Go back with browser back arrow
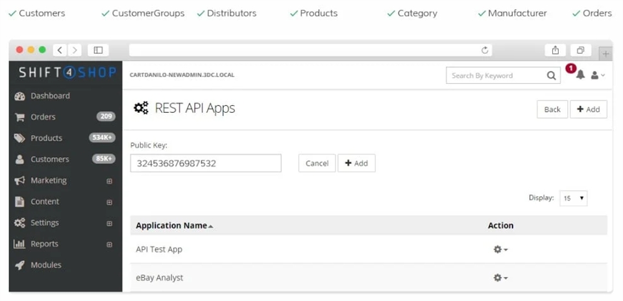Screen dimensions: 623x301 click(x=60, y=50)
